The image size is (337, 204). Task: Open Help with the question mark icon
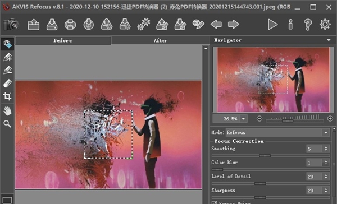coord(308,25)
